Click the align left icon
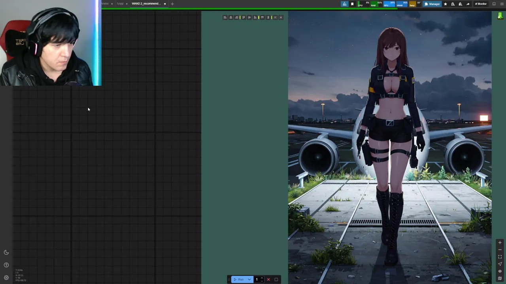Screen dimensions: 506x284 tap(225, 17)
